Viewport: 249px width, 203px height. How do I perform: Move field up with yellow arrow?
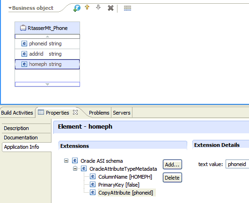pos(87,7)
